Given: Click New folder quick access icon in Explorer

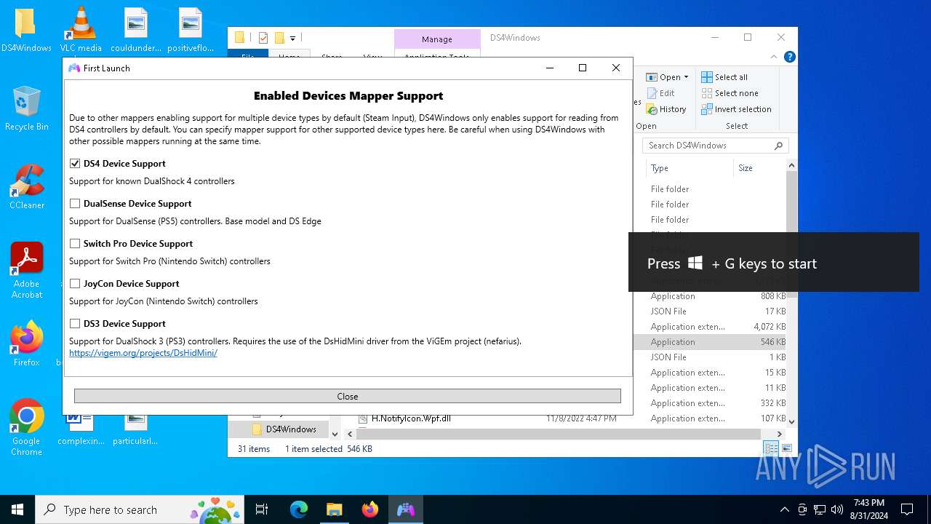Looking at the screenshot, I should pyautogui.click(x=279, y=38).
